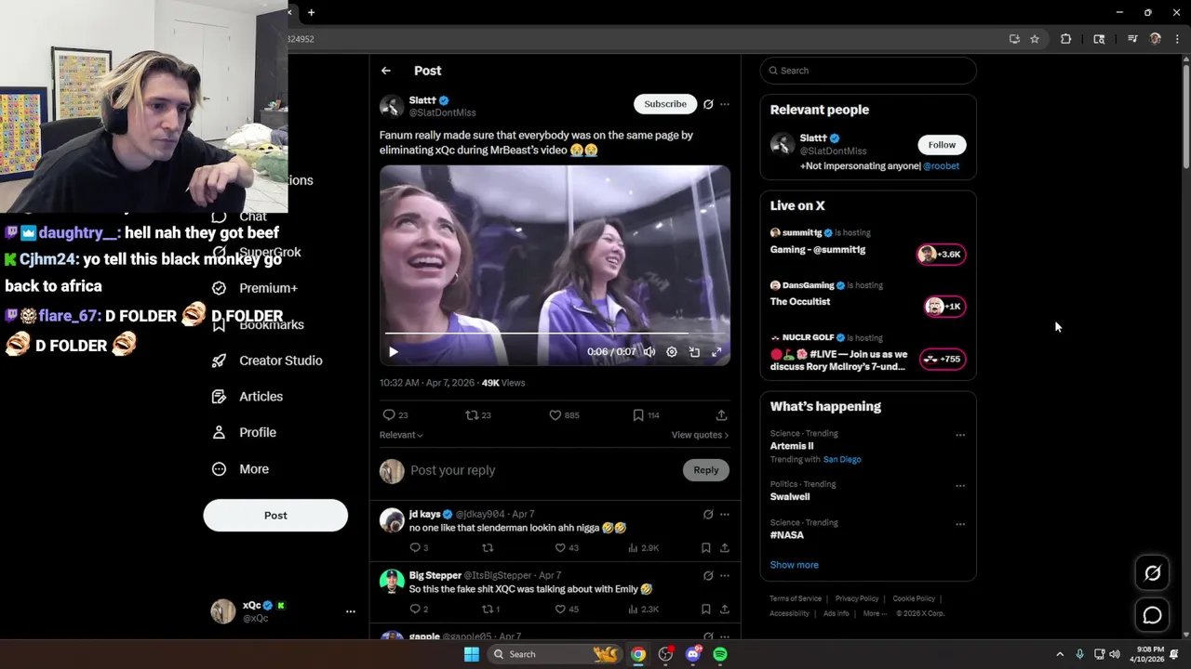1191x669 pixels.
Task: Open View quotes link
Action: (700, 435)
